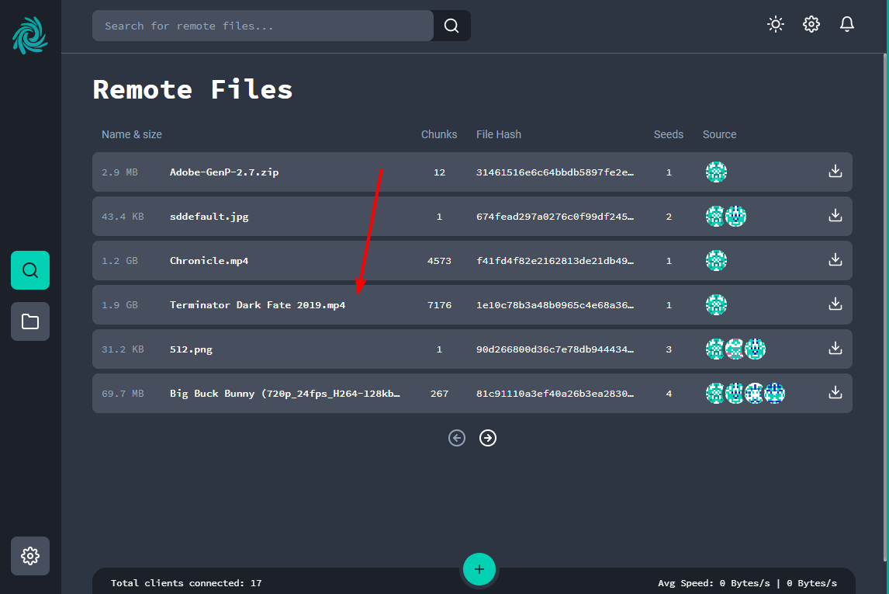889x594 pixels.
Task: Click source avatar for Chronicle.mp4
Action: point(716,260)
